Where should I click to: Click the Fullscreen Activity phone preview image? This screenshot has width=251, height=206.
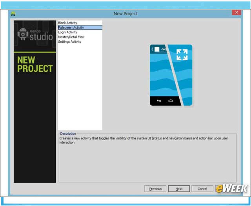[x=171, y=75]
